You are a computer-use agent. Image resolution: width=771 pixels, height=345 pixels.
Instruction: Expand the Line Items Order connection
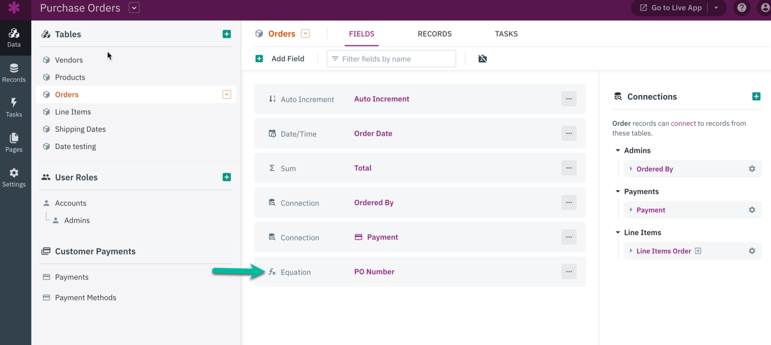click(x=631, y=251)
